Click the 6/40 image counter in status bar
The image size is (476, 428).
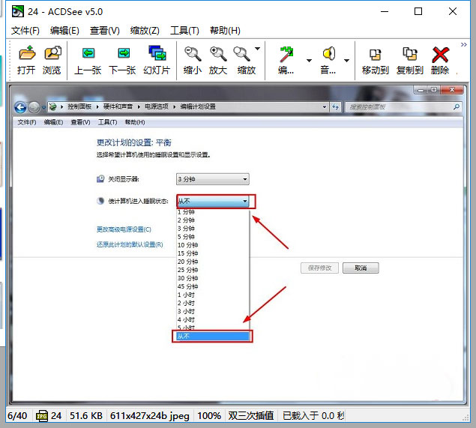(x=17, y=416)
